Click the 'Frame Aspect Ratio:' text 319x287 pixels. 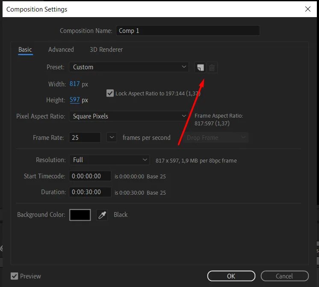click(x=219, y=116)
